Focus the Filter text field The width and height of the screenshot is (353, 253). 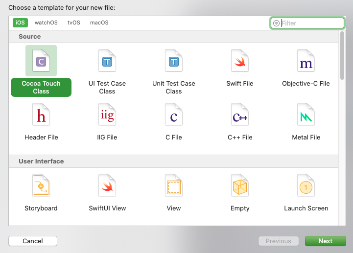pos(307,23)
